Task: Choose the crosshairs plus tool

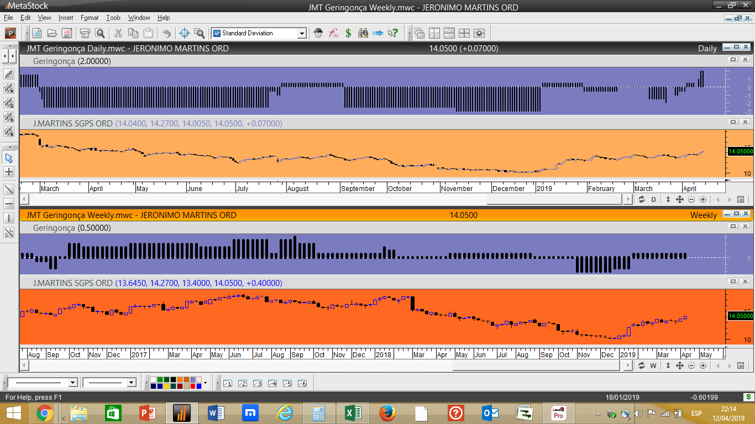Action: coord(9,172)
